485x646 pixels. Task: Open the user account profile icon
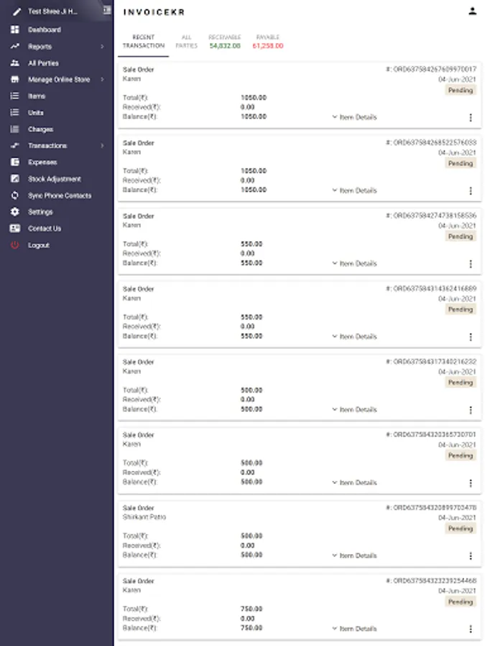472,11
